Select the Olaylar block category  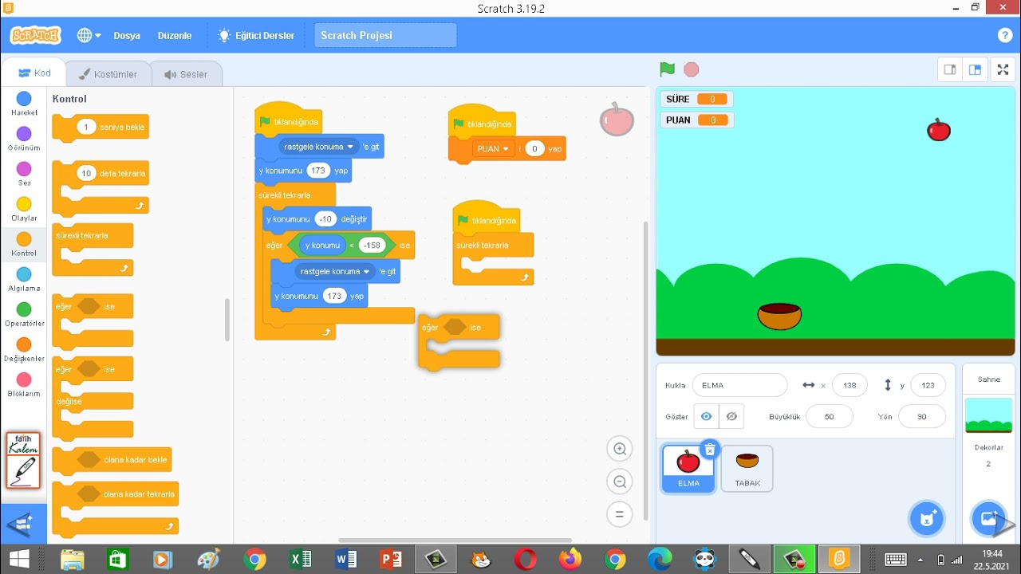tap(24, 209)
